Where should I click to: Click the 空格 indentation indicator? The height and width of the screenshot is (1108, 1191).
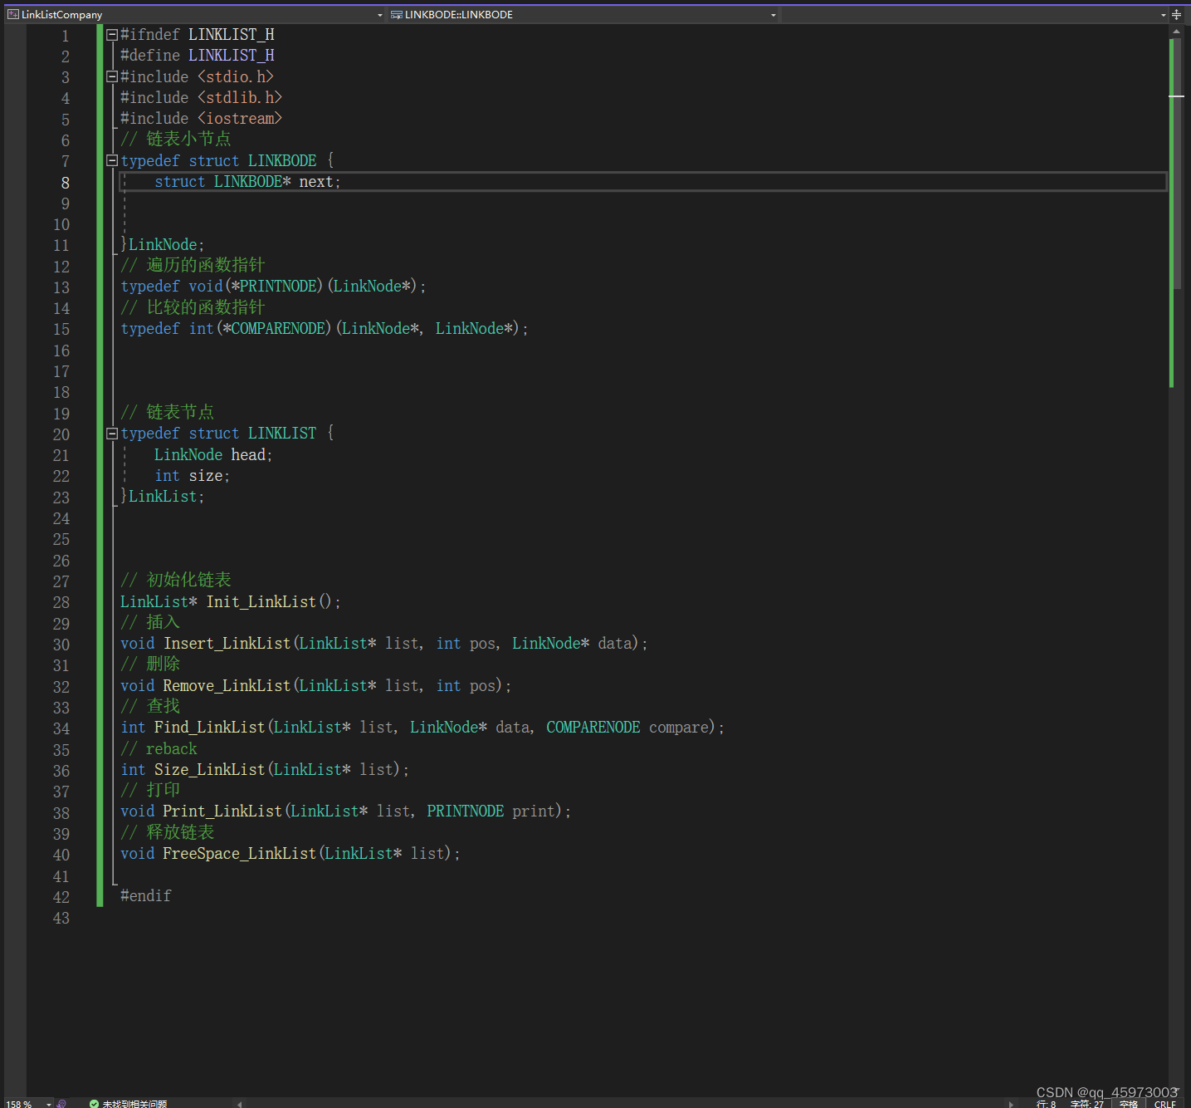[1128, 1103]
